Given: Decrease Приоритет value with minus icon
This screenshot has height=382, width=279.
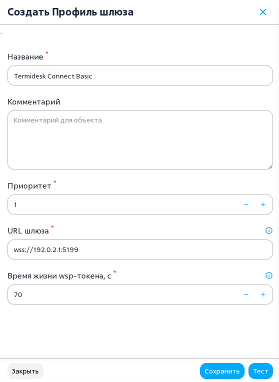Looking at the screenshot, I should coord(246,204).
